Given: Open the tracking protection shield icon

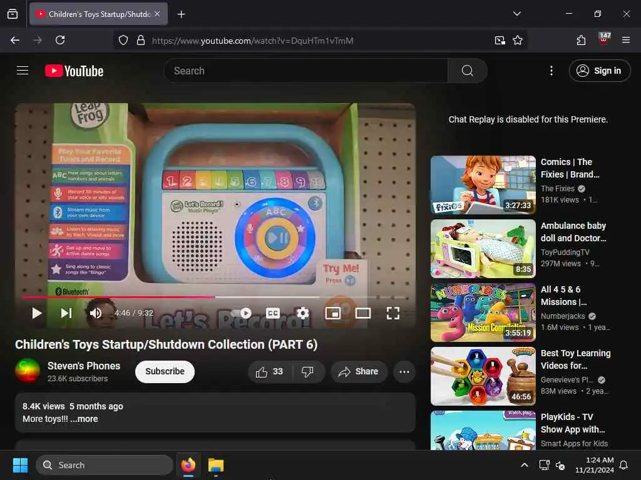Looking at the screenshot, I should [123, 41].
